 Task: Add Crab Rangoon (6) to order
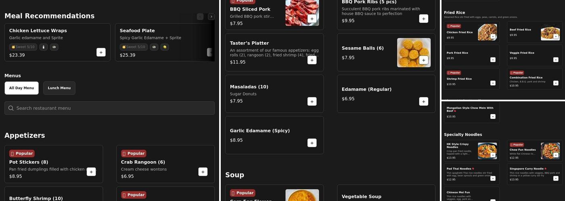point(203,172)
